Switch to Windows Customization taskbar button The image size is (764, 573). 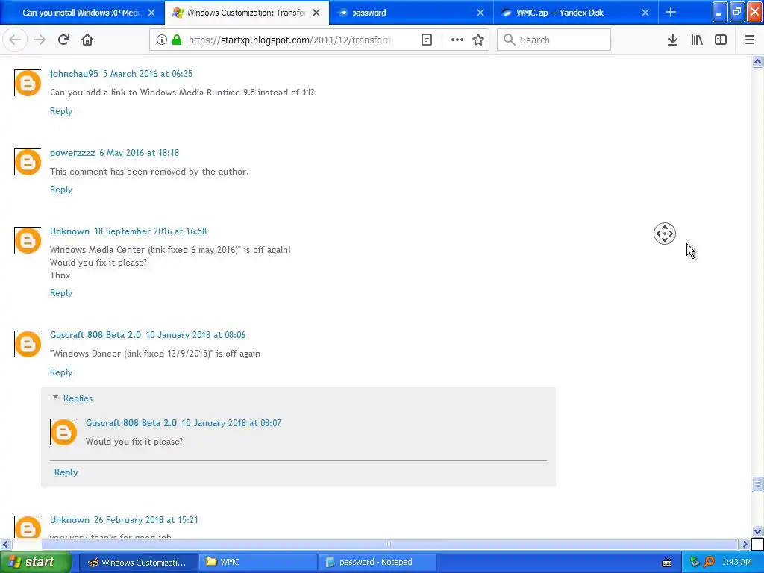[138, 563]
